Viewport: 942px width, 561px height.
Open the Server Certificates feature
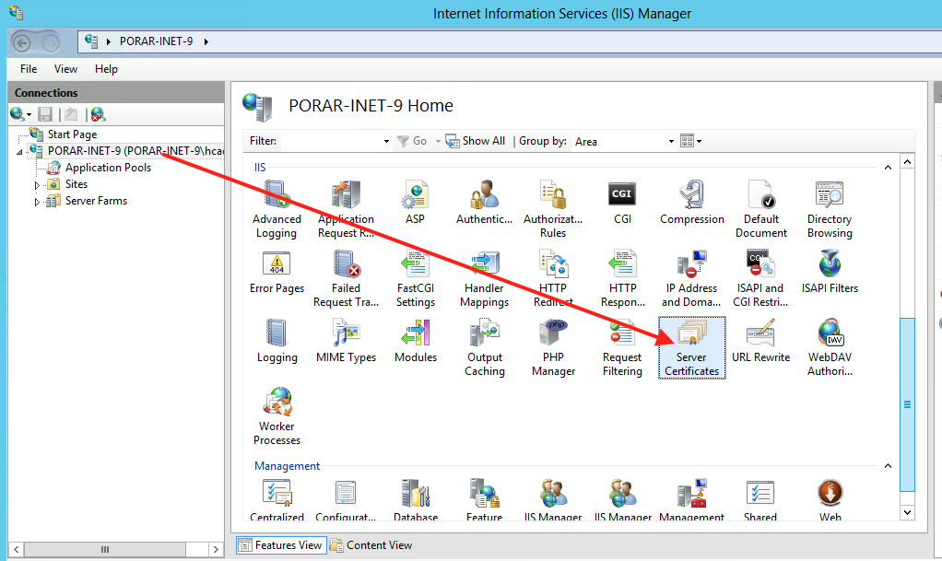tap(691, 346)
